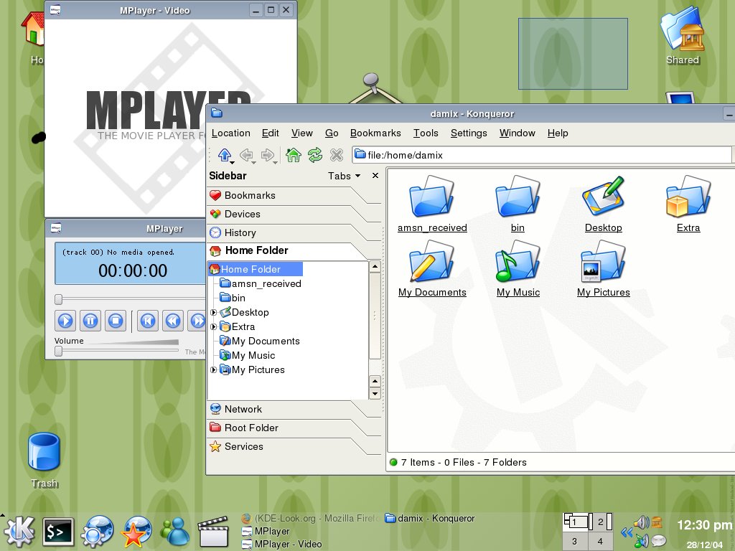Viewport: 735px width, 551px height.
Task: Click the panel hide arrows near tray
Action: click(626, 532)
